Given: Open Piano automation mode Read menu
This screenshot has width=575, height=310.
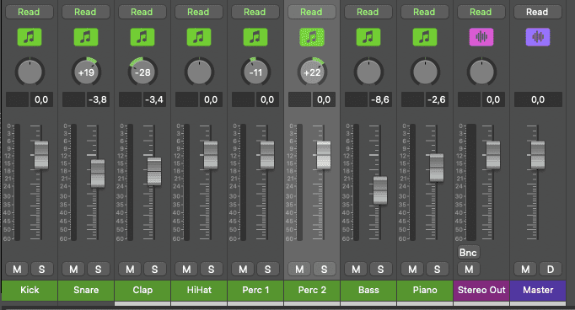Looking at the screenshot, I should (425, 12).
